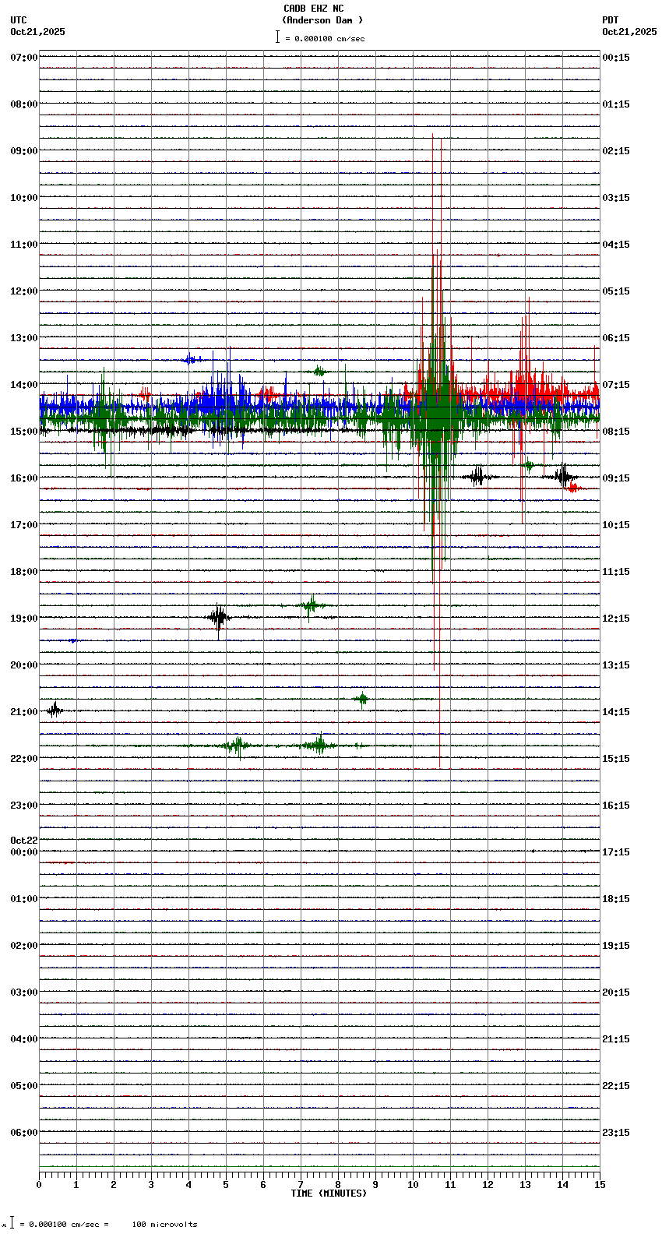
Task: Click the '12:00' UTC time label
Action: click(24, 291)
